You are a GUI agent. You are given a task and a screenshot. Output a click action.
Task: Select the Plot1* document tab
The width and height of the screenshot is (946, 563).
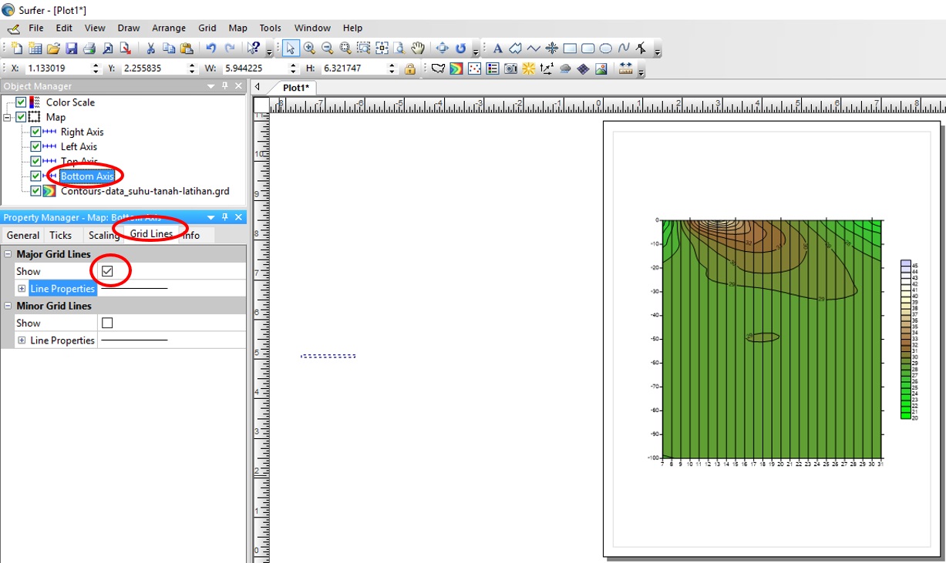295,88
